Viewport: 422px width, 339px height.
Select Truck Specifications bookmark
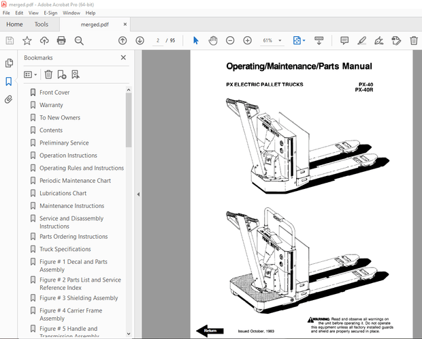[65, 249]
